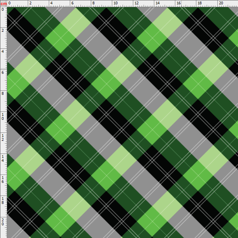Click the 4 label on the horizontal ruler
This screenshot has width=238, height=238.
(52, 3)
